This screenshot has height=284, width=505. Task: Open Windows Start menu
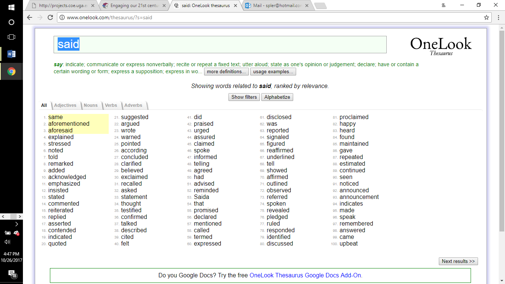click(x=11, y=7)
